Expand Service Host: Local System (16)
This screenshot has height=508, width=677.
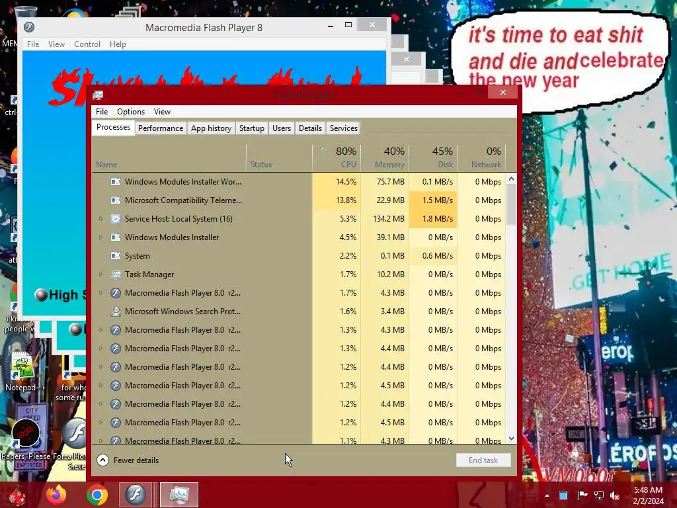100,218
